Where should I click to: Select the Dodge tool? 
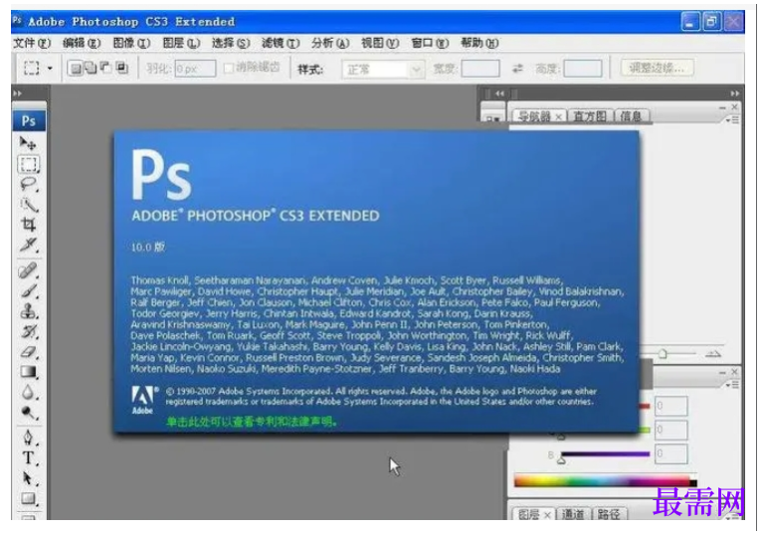pyautogui.click(x=28, y=413)
